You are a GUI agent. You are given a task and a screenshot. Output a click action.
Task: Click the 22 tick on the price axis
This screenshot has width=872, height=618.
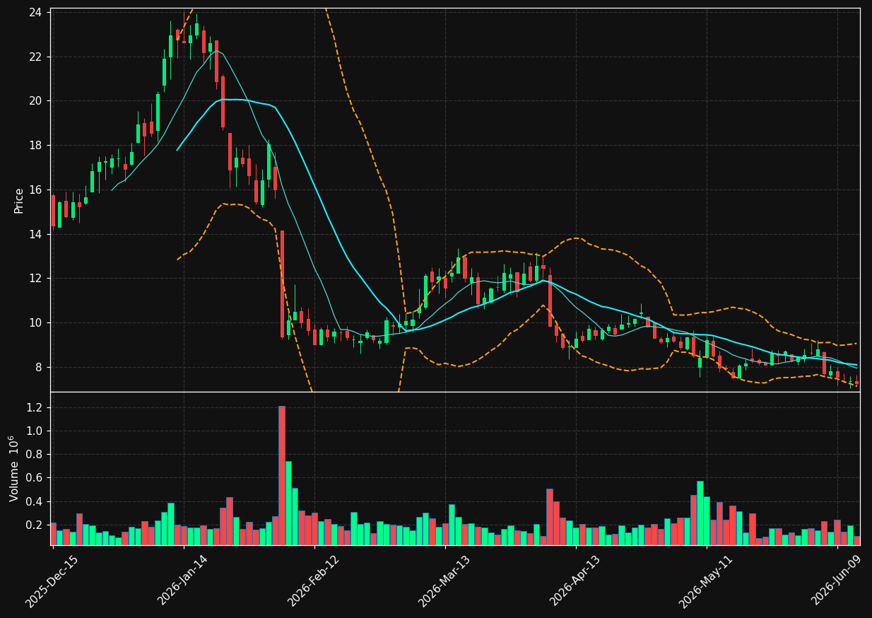click(x=36, y=57)
